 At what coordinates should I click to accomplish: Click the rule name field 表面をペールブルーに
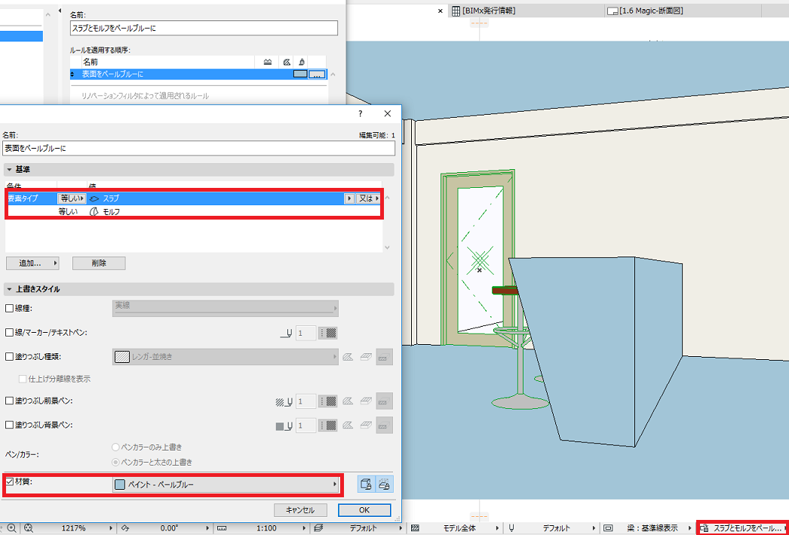[199, 149]
